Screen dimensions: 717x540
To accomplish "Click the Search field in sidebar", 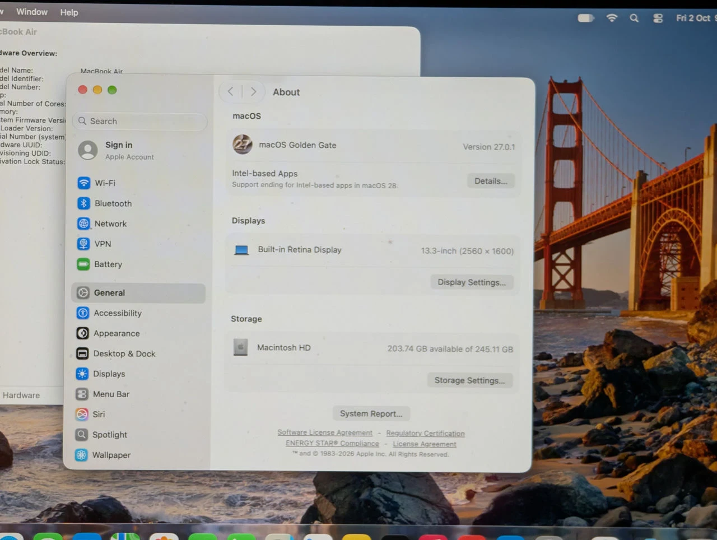I will point(140,121).
